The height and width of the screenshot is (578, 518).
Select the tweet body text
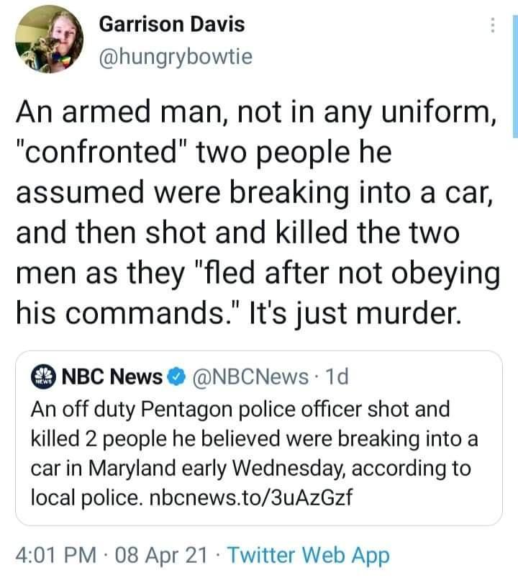tap(259, 209)
